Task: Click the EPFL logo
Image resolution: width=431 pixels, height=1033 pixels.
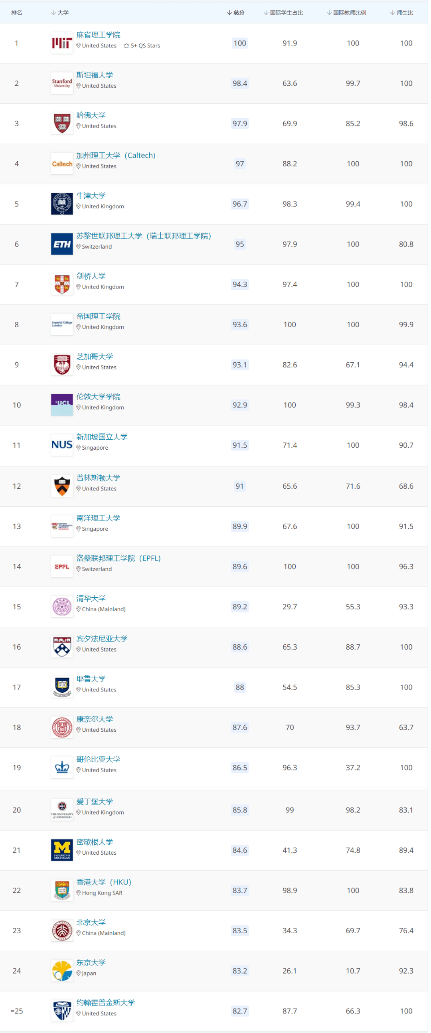Action: (x=62, y=567)
